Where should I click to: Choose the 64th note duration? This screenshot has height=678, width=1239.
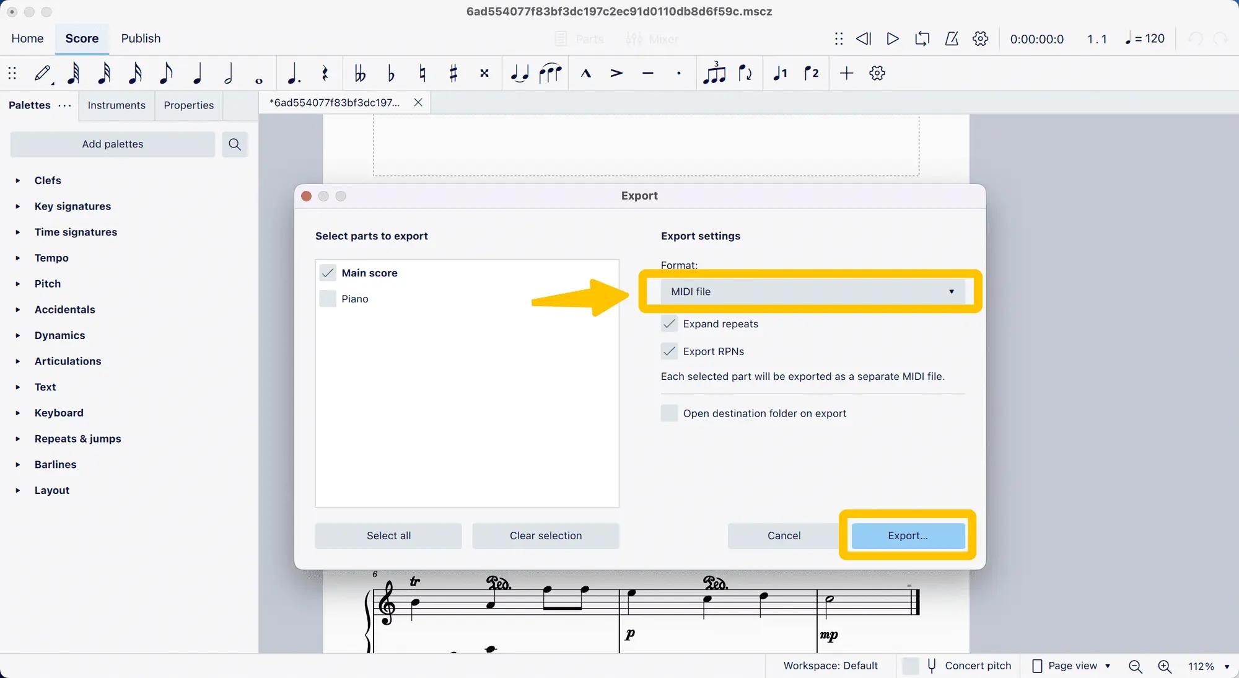click(73, 73)
